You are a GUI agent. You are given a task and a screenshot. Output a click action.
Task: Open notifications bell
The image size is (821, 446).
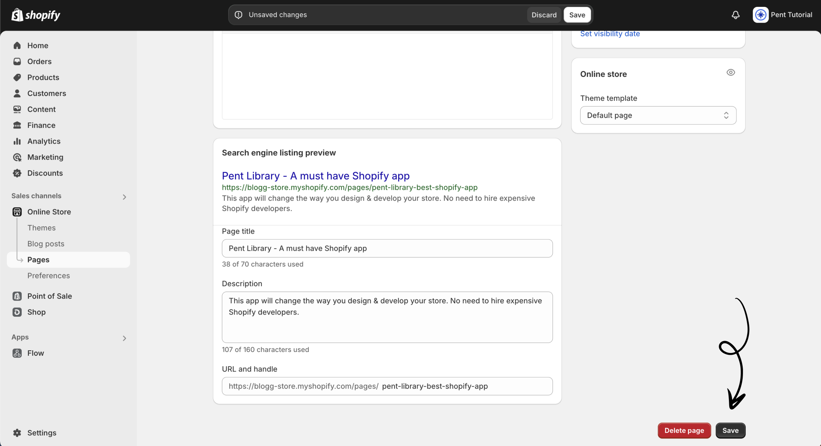(735, 15)
